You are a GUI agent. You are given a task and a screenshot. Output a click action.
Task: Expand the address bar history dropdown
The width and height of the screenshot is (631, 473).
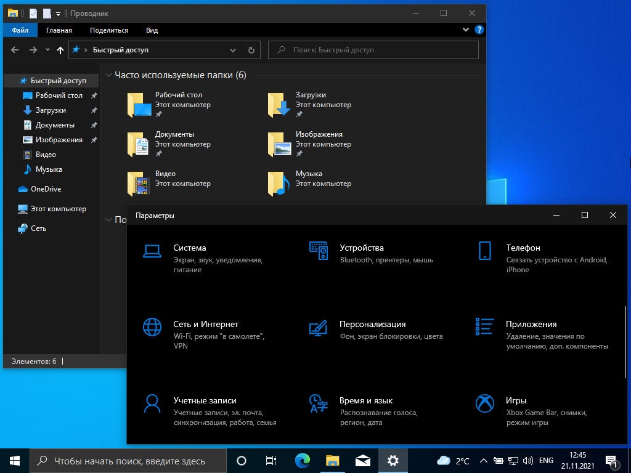click(233, 50)
